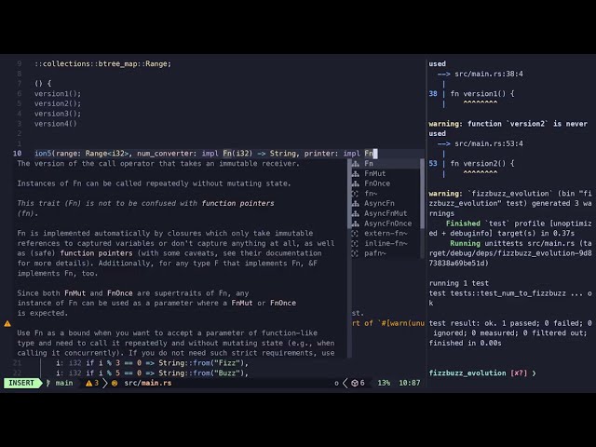Select the extern-fn~ snippet entry
The width and height of the screenshot is (596, 447).
coord(385,234)
